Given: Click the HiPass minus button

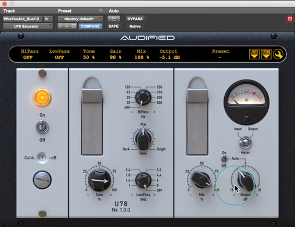Looking at the screenshot, I should point(132,112).
